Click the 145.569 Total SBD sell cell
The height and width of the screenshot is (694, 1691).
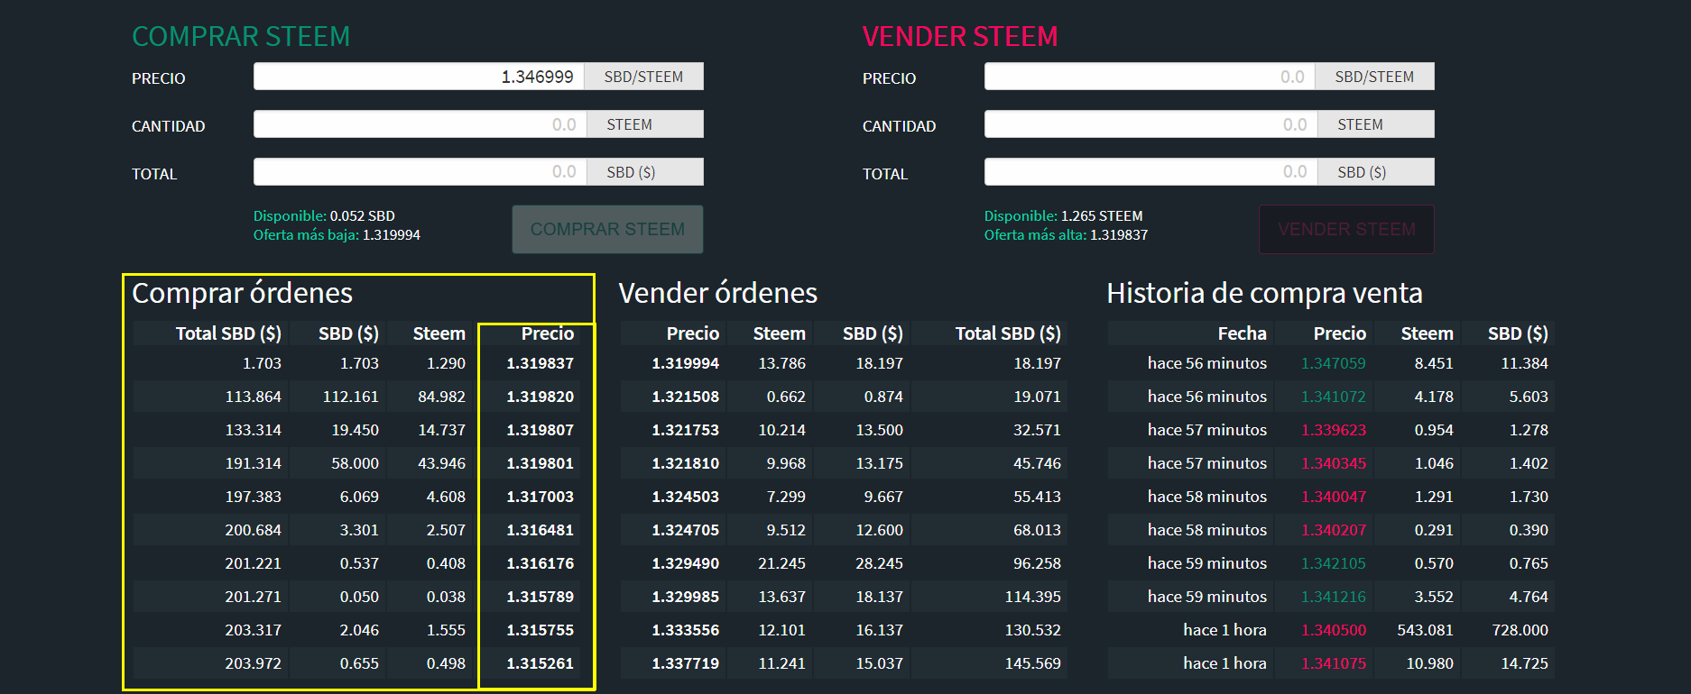coord(1033,663)
